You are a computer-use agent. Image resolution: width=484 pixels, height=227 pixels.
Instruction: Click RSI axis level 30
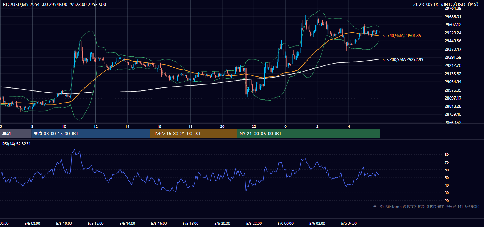coord(447,193)
